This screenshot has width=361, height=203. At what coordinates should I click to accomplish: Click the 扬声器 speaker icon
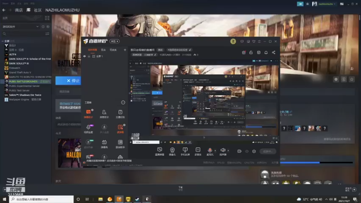pos(222,151)
